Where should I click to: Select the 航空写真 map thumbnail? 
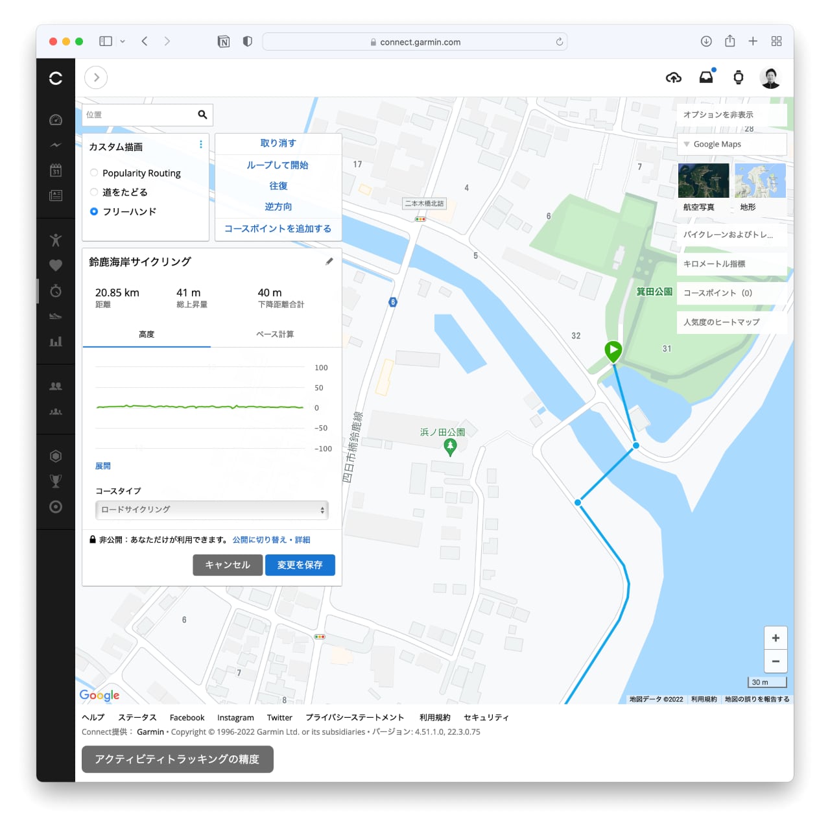pos(703,181)
